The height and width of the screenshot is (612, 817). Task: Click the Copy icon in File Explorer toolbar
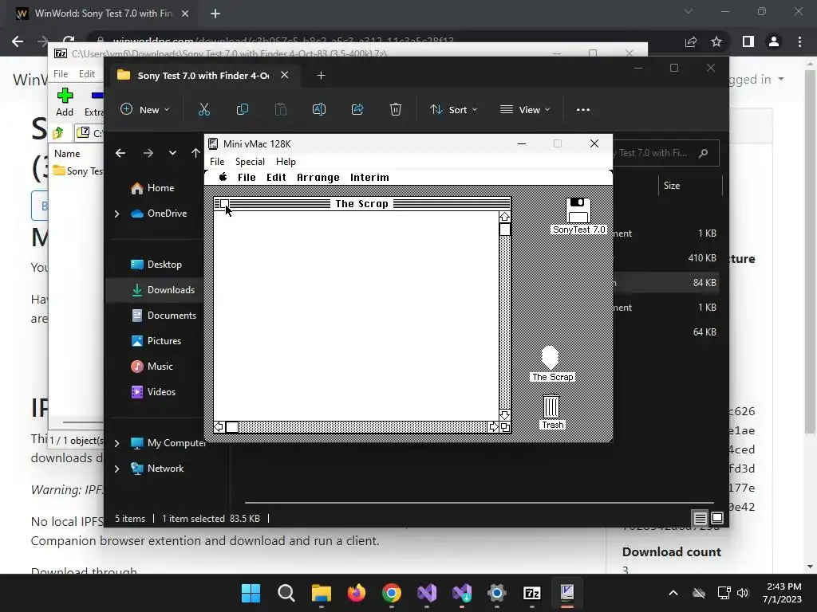243,109
